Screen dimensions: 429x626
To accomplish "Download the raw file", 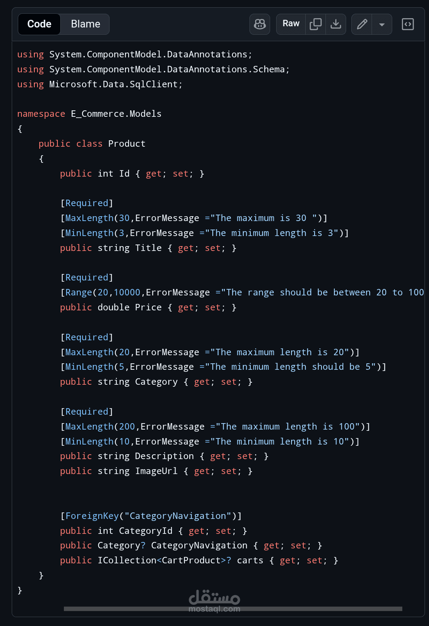I will (336, 24).
